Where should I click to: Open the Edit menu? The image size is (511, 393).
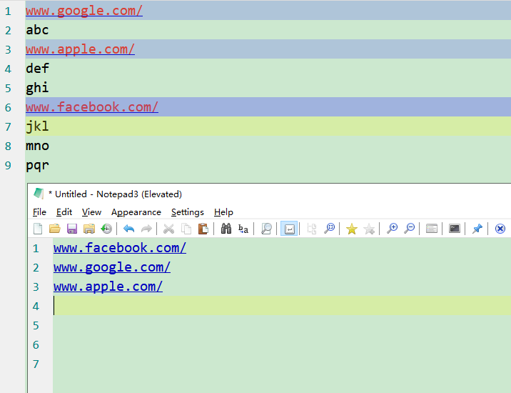64,212
